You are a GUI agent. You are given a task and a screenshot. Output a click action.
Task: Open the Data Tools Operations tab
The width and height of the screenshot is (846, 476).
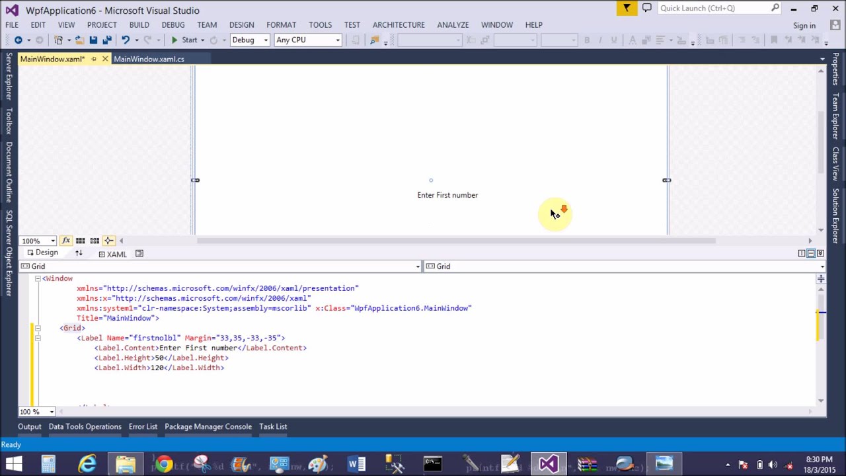[x=85, y=426]
